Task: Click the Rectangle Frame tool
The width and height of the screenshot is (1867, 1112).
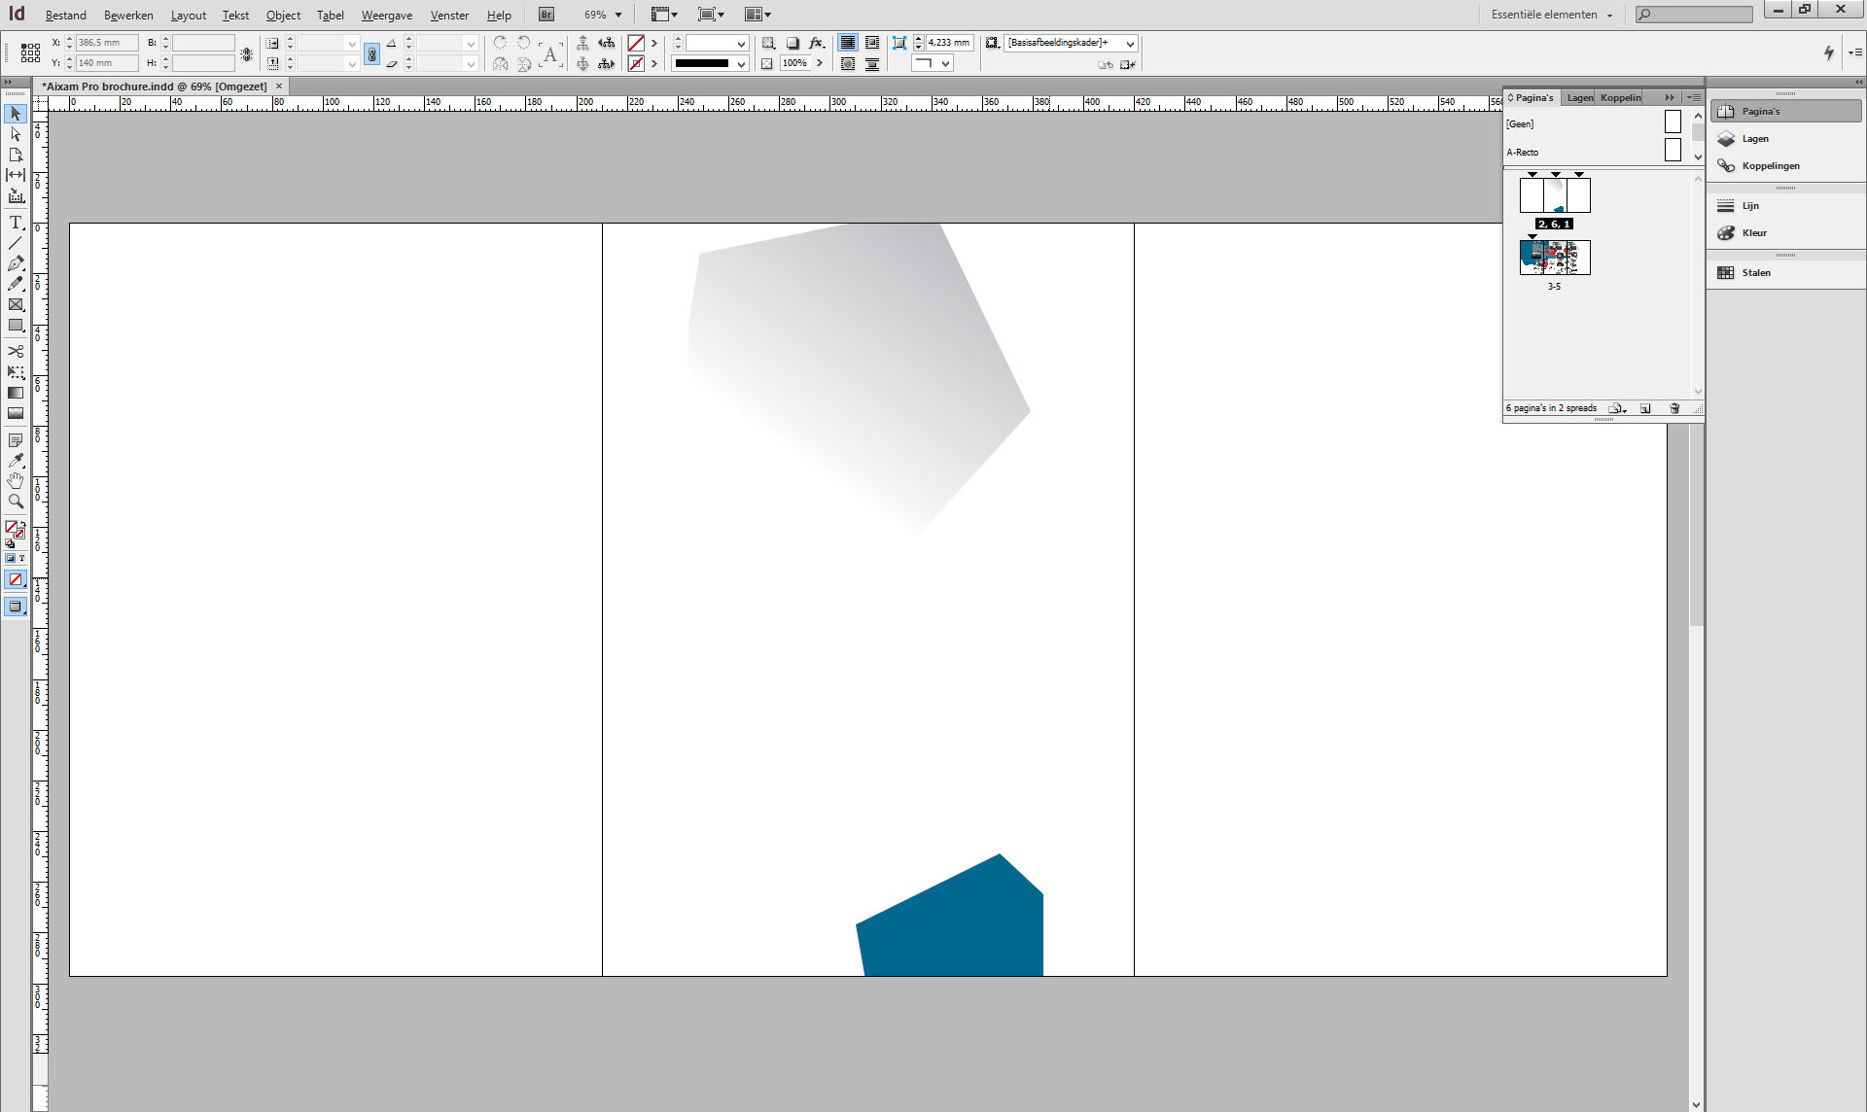Action: tap(16, 305)
